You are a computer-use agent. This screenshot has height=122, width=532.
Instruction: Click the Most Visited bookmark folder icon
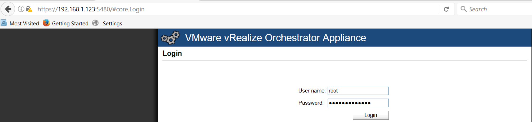4,23
